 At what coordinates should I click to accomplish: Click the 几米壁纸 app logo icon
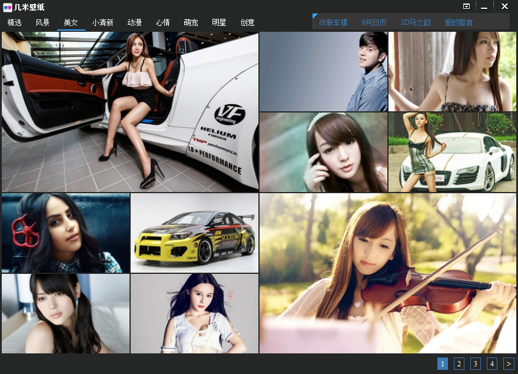pyautogui.click(x=7, y=7)
